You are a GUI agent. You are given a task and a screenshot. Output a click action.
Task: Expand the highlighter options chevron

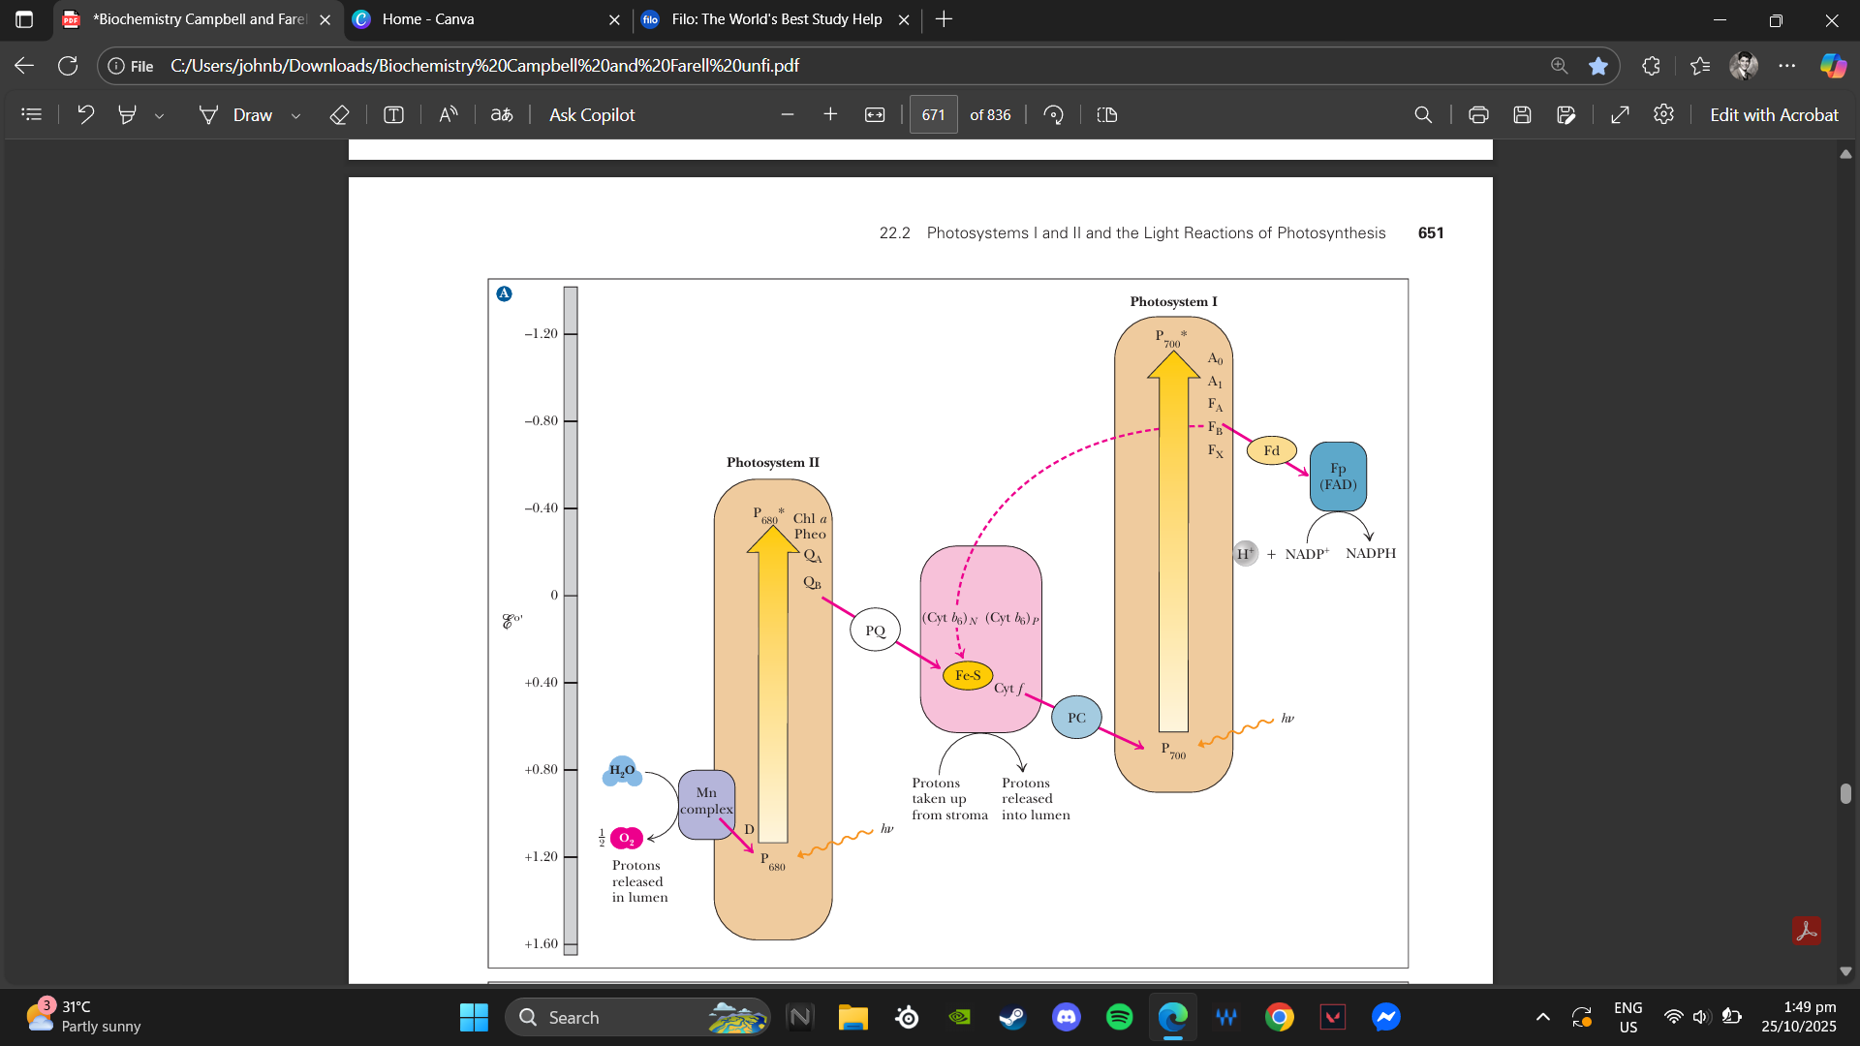point(160,114)
